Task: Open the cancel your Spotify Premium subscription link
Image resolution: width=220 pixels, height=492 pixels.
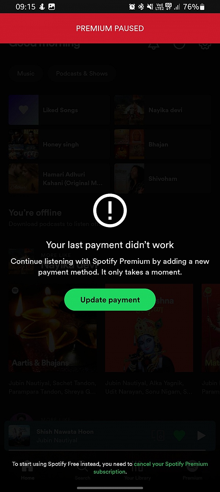Action: pos(150,468)
